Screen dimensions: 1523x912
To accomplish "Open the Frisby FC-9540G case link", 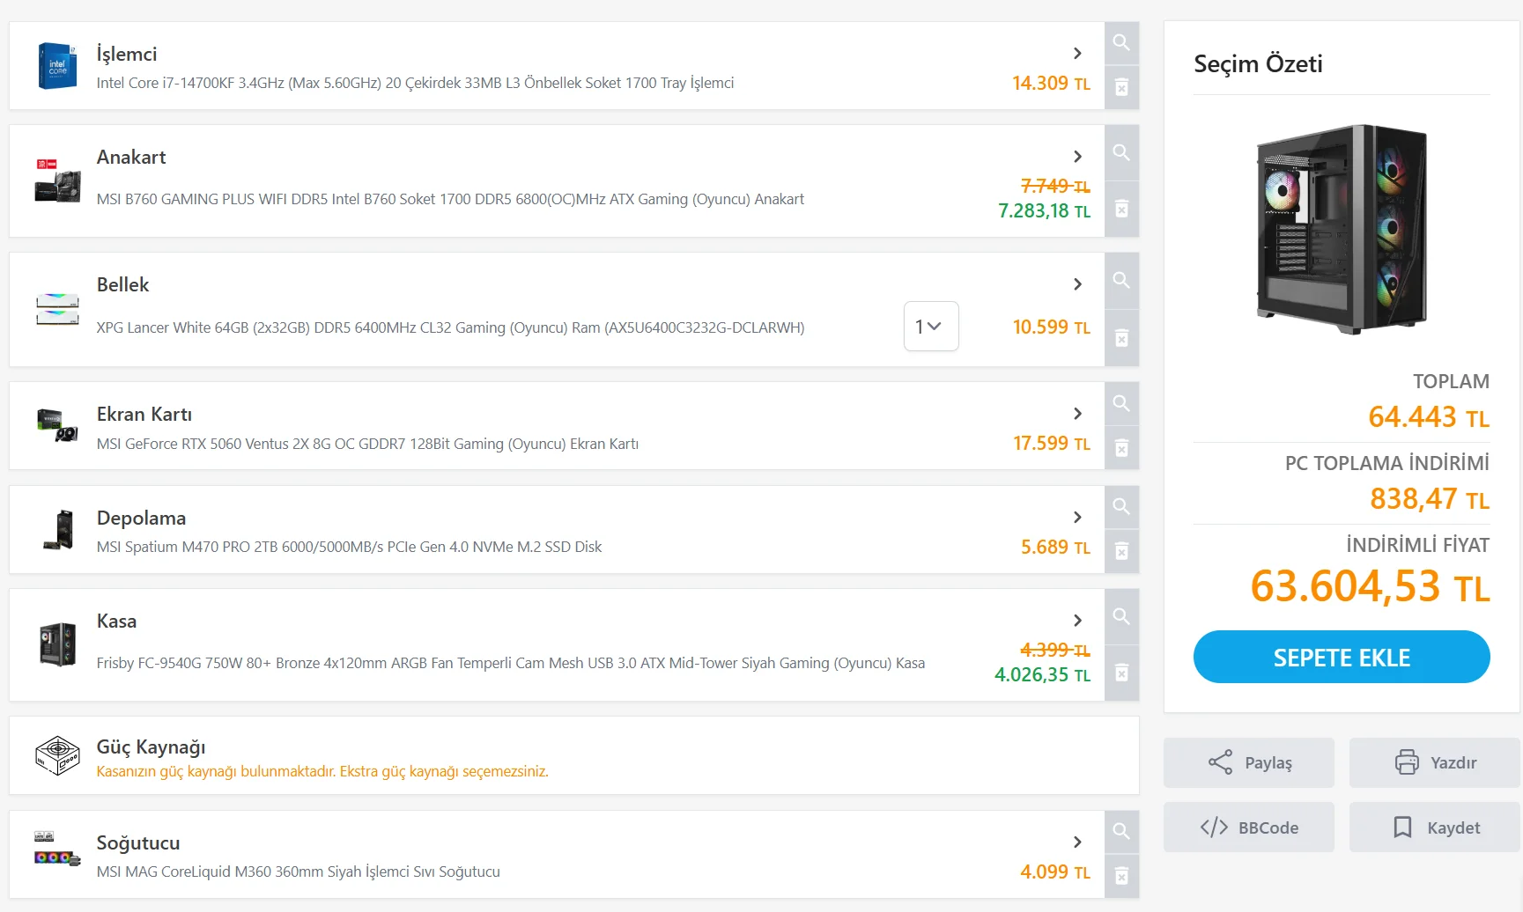I will point(511,663).
